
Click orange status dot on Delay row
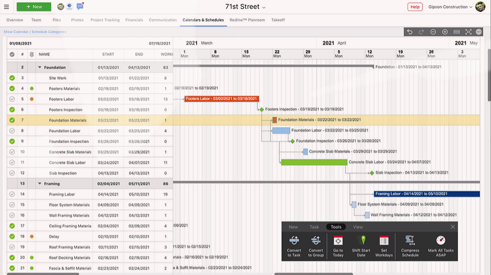[x=32, y=237]
